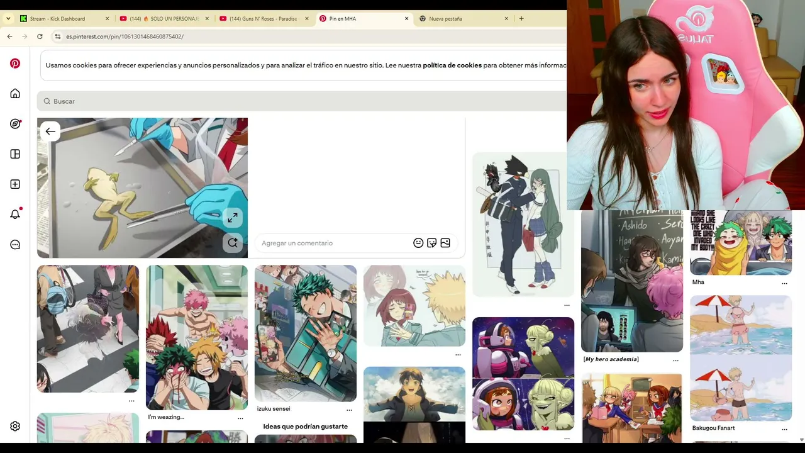Click the browser forward button

pyautogui.click(x=25, y=36)
